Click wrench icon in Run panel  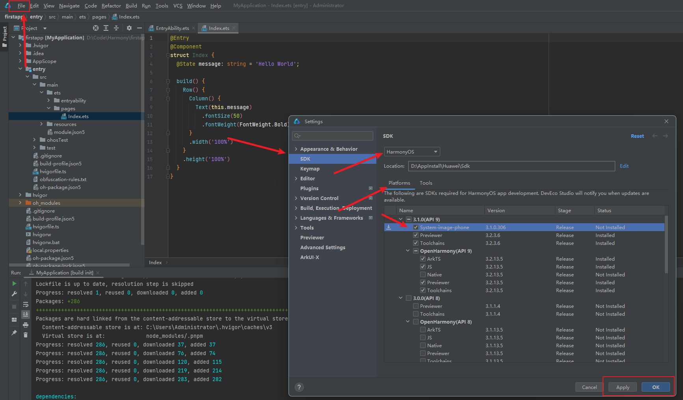coord(14,294)
